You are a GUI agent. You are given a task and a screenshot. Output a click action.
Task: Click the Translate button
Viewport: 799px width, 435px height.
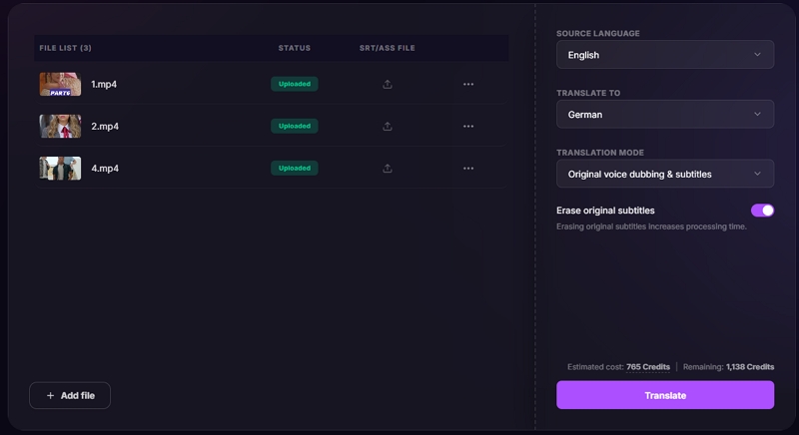[665, 395]
